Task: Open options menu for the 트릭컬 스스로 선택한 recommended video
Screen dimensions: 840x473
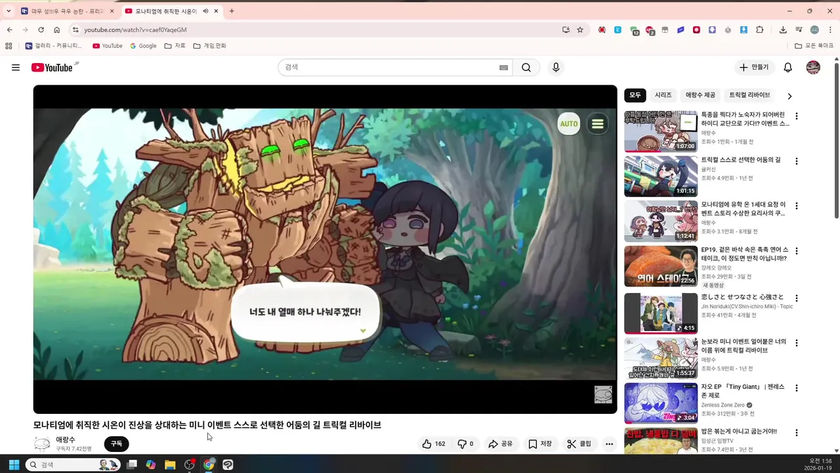Action: click(797, 161)
